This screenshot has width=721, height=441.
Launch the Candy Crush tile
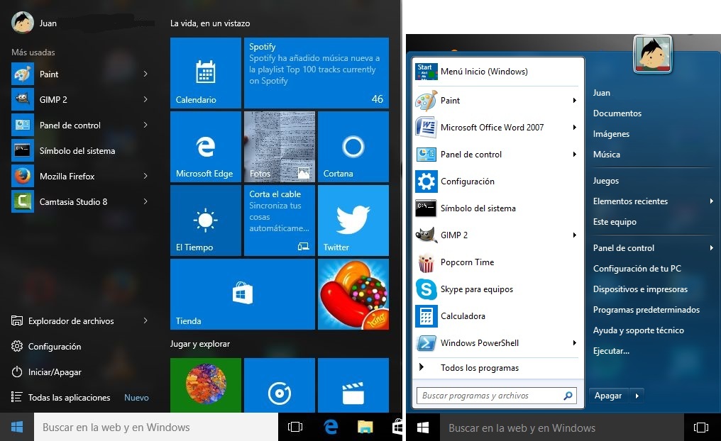tap(353, 294)
